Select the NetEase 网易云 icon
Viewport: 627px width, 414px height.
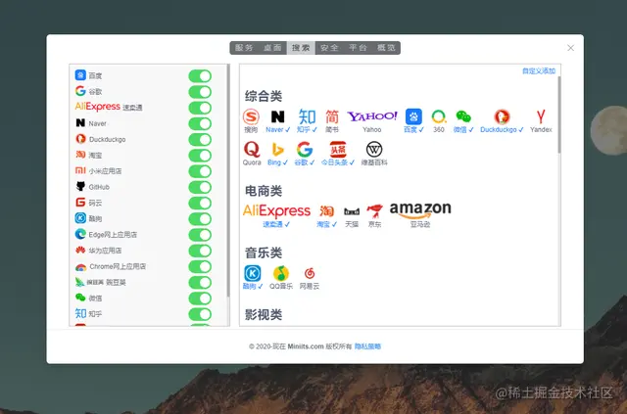(x=310, y=273)
